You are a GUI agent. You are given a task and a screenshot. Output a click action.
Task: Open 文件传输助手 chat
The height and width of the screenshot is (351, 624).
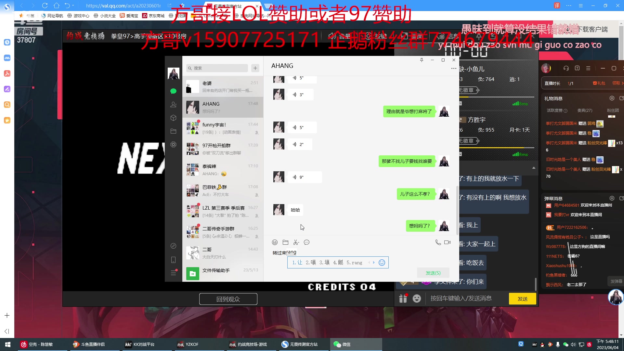click(223, 274)
